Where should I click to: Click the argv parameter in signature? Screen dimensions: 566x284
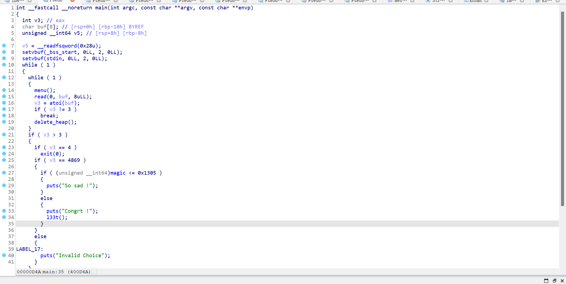(187, 8)
